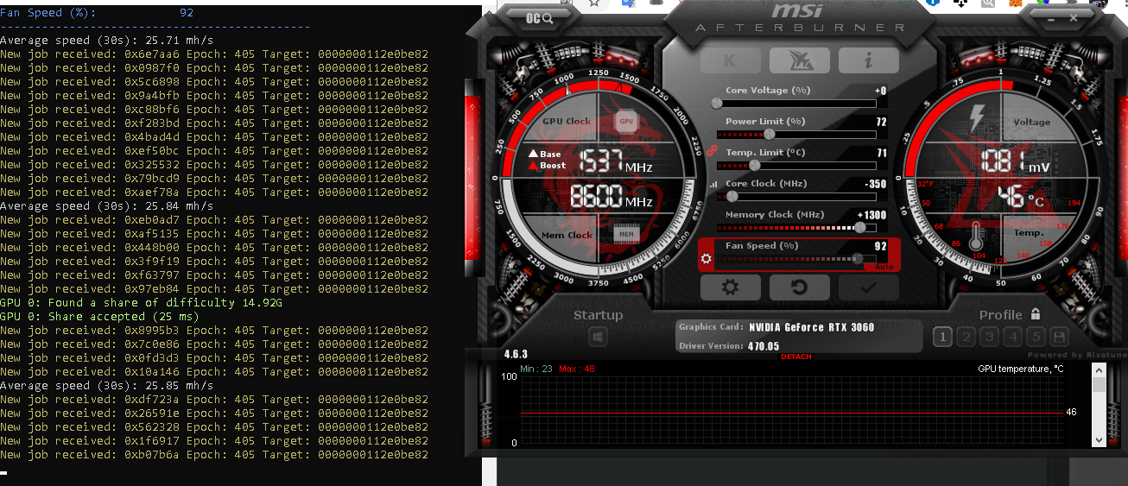This screenshot has width=1128, height=486.
Task: Click the Power Limit value 72
Action: [881, 122]
